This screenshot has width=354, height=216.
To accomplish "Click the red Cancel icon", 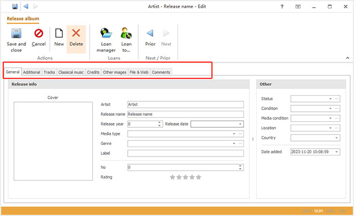I will (39, 33).
